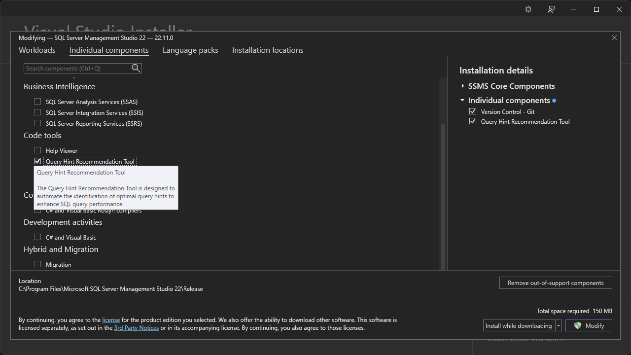Click the Business Intelligence heading

pos(59,86)
